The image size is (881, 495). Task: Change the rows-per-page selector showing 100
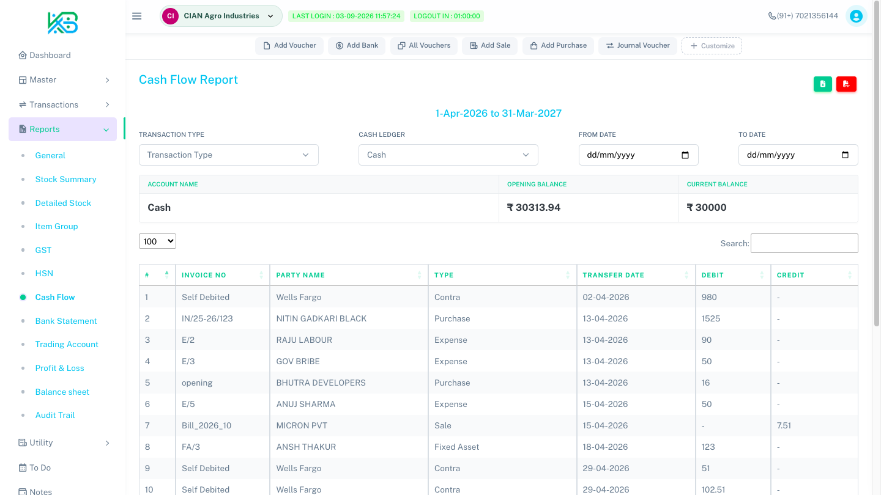pyautogui.click(x=157, y=241)
